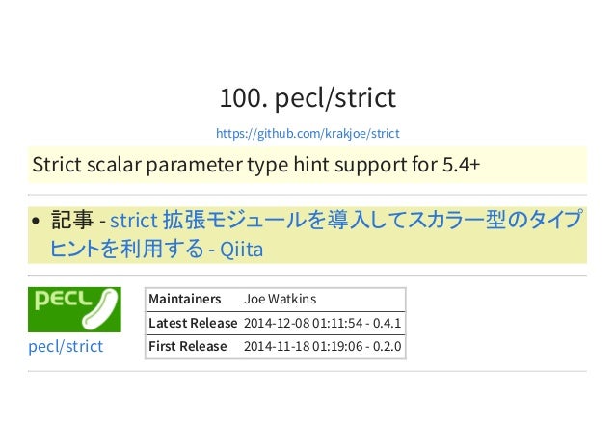Select the latest release date 2014-12-08
Viewport: 615px width, 448px height.
click(276, 323)
